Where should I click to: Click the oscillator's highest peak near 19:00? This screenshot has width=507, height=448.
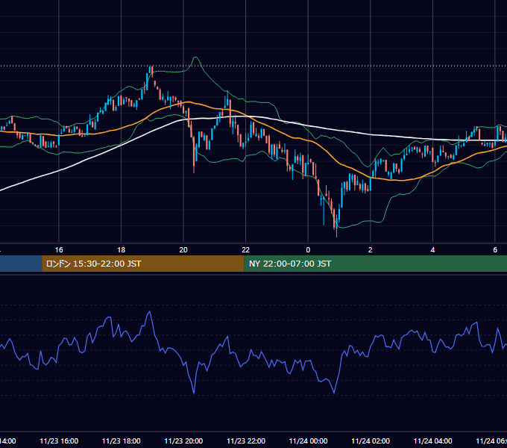[149, 312]
